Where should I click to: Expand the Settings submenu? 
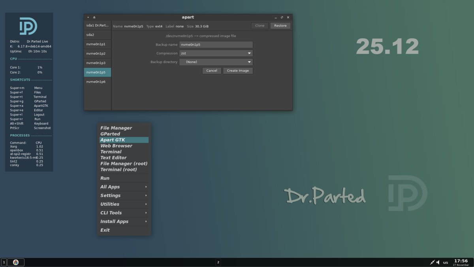click(124, 195)
